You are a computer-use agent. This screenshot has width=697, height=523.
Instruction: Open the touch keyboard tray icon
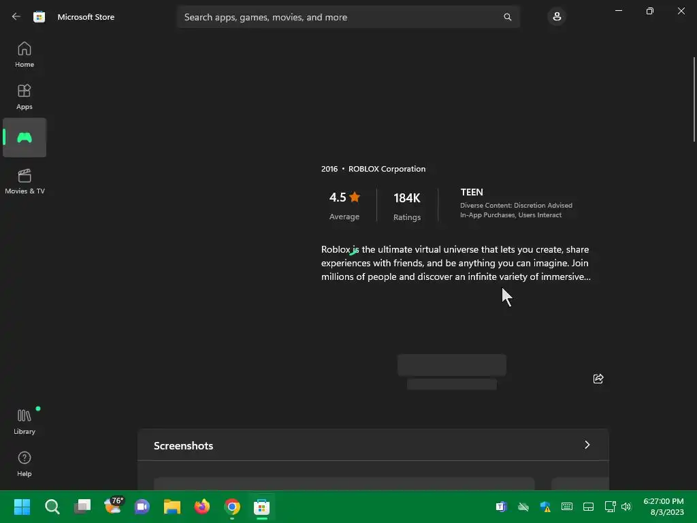[567, 507]
